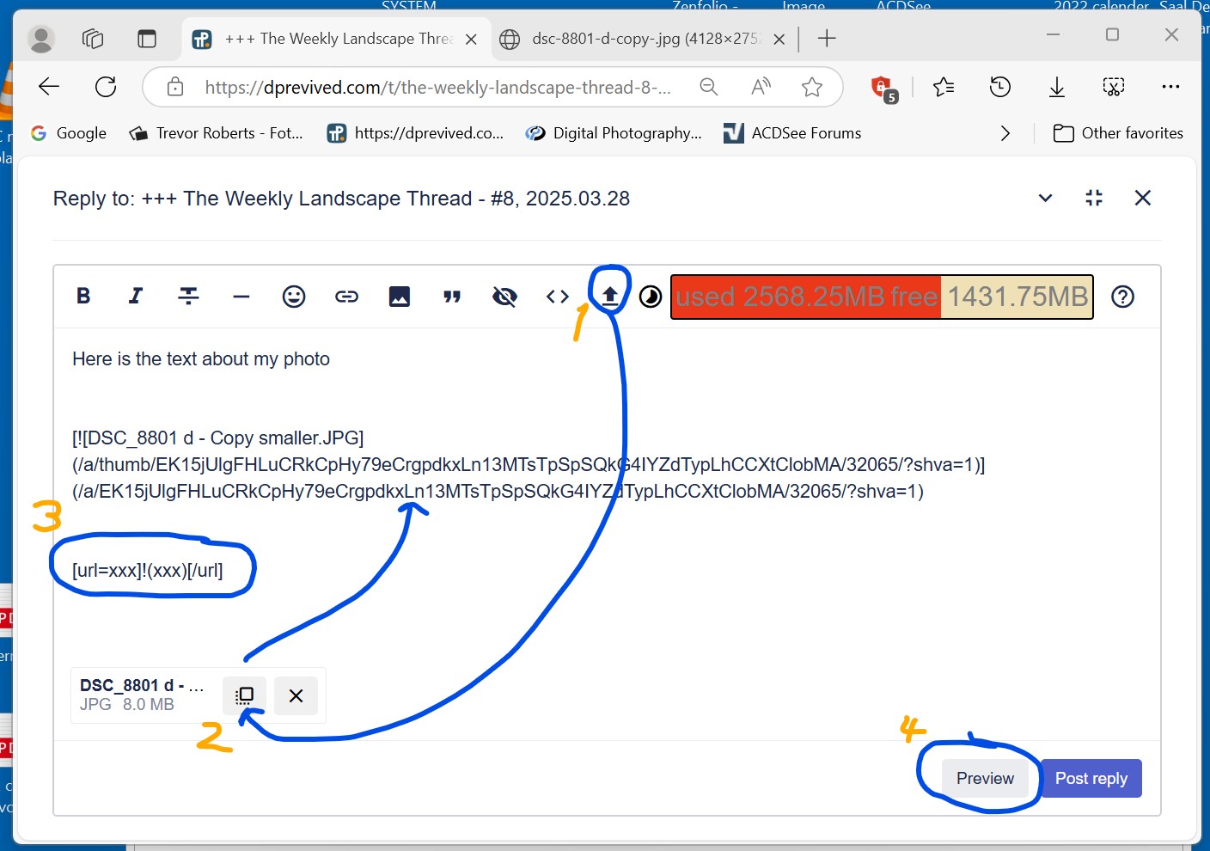Shrink reply dialog from fullscreen
Image resolution: width=1210 pixels, height=851 pixels.
tap(1094, 199)
